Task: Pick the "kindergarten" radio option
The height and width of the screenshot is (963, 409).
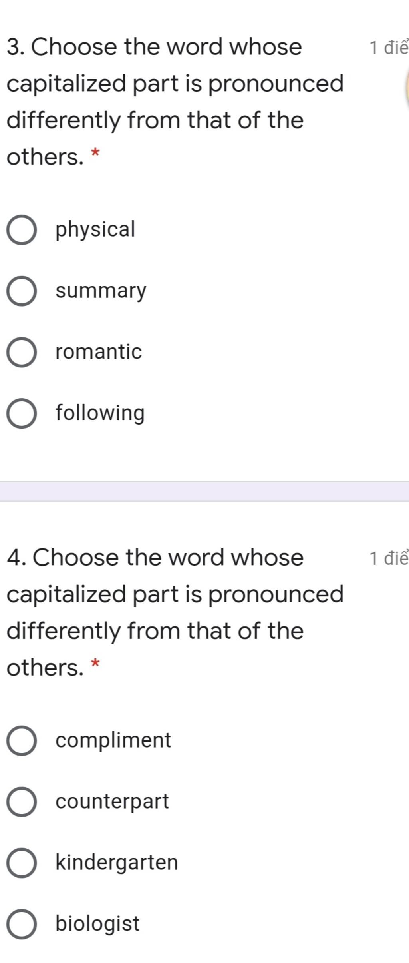Action: click(22, 863)
